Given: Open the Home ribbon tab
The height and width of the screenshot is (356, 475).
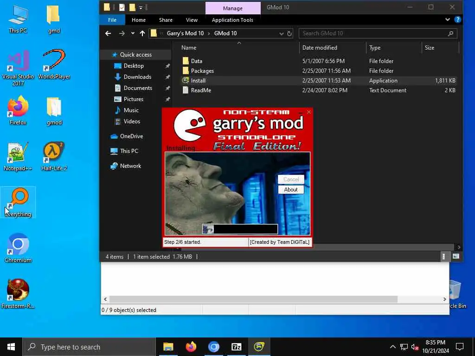Looking at the screenshot, I should 139,20.
